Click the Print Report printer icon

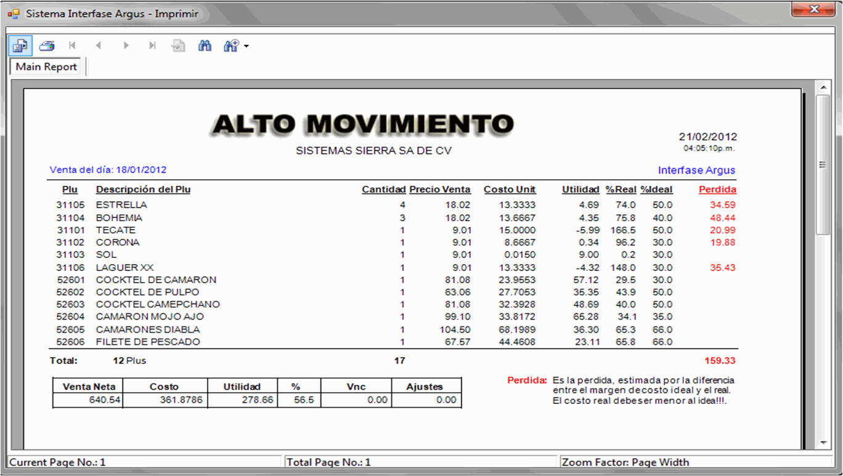(47, 46)
